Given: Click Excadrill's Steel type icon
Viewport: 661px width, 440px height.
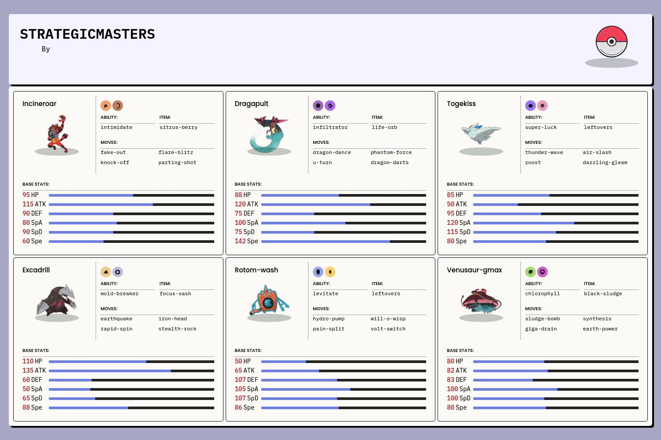Looking at the screenshot, I should click(x=118, y=272).
